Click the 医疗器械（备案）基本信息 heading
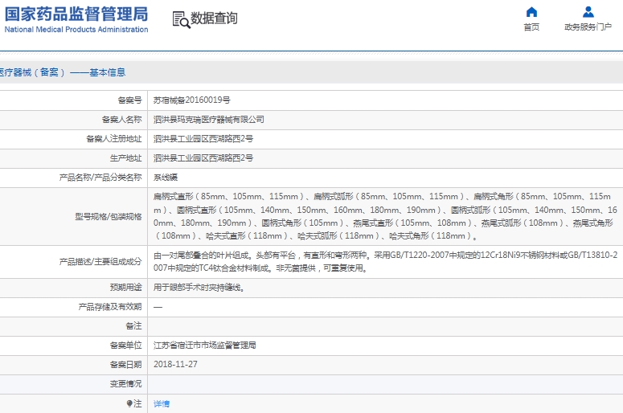Image resolution: width=623 pixels, height=413 pixels. pos(63,72)
